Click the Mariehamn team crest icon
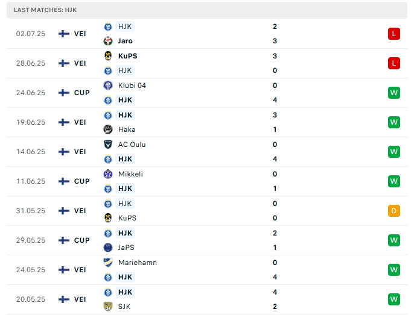Viewport: 414px width, 315px height. (108, 263)
